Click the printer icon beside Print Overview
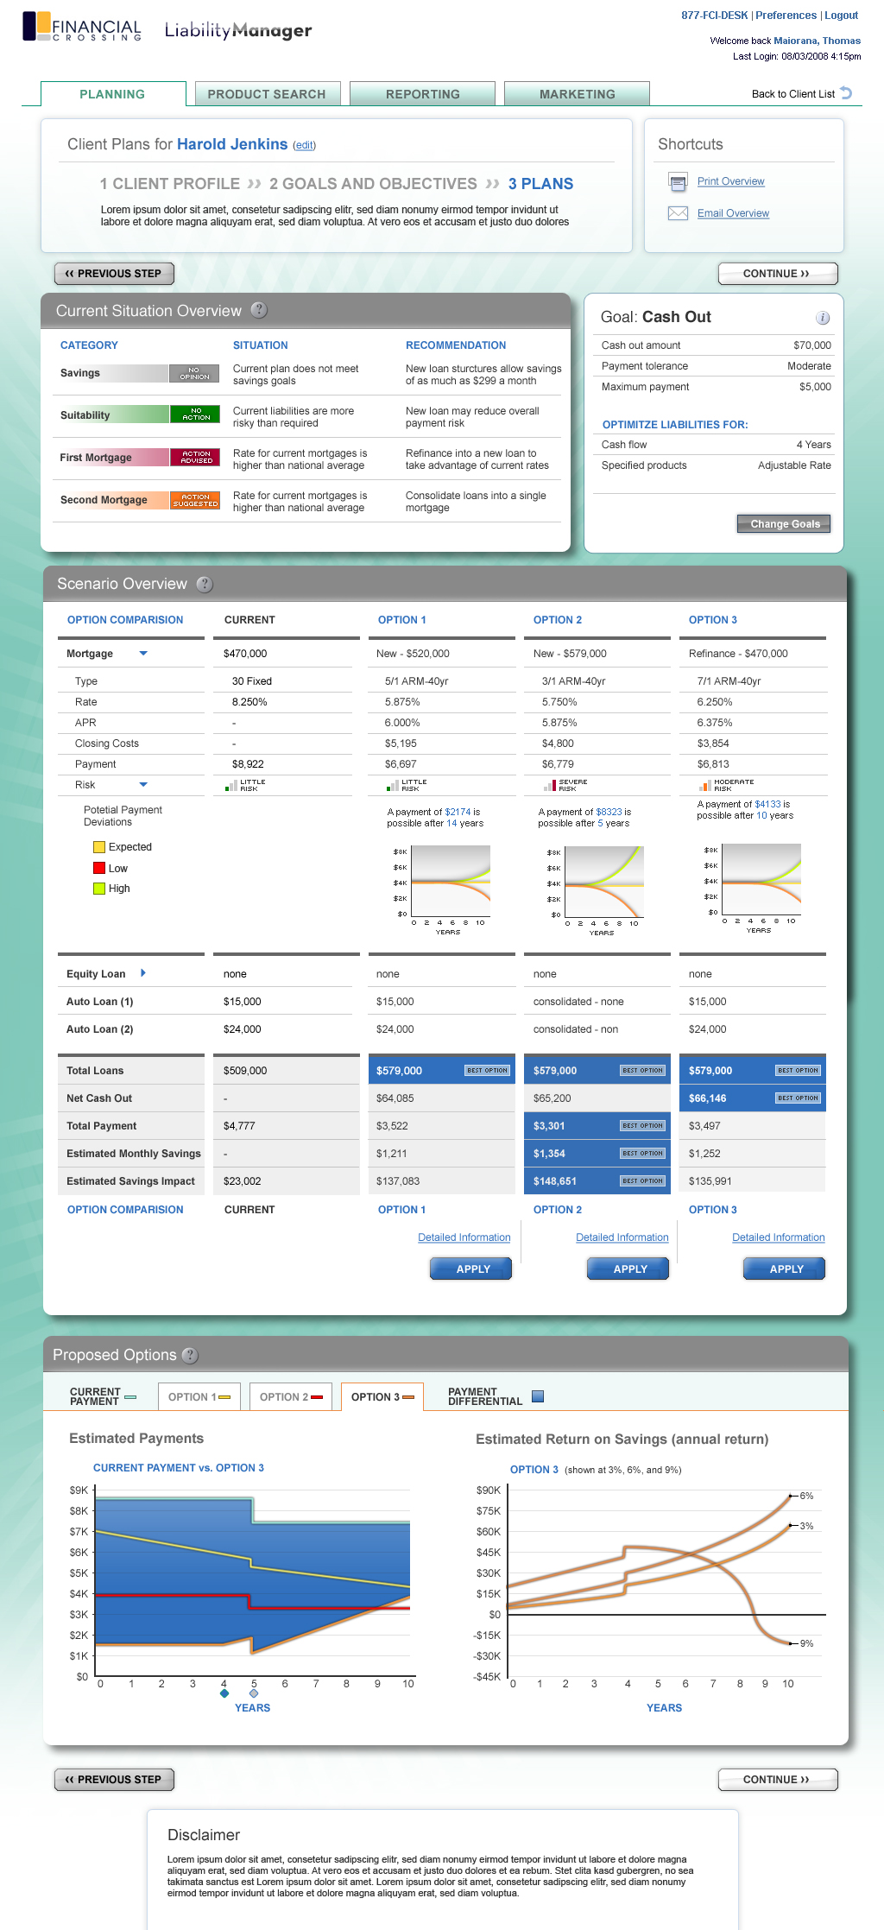The height and width of the screenshot is (1930, 884). (x=678, y=181)
